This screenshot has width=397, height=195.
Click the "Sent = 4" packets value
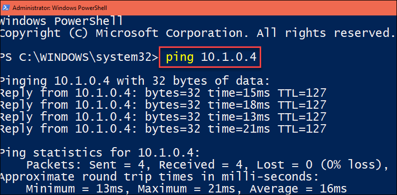click(117, 165)
